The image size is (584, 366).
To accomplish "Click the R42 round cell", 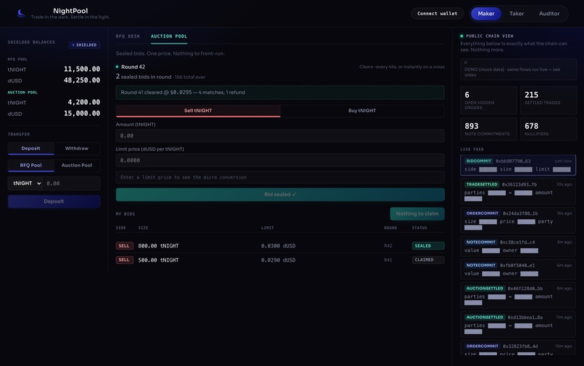I will (388, 246).
